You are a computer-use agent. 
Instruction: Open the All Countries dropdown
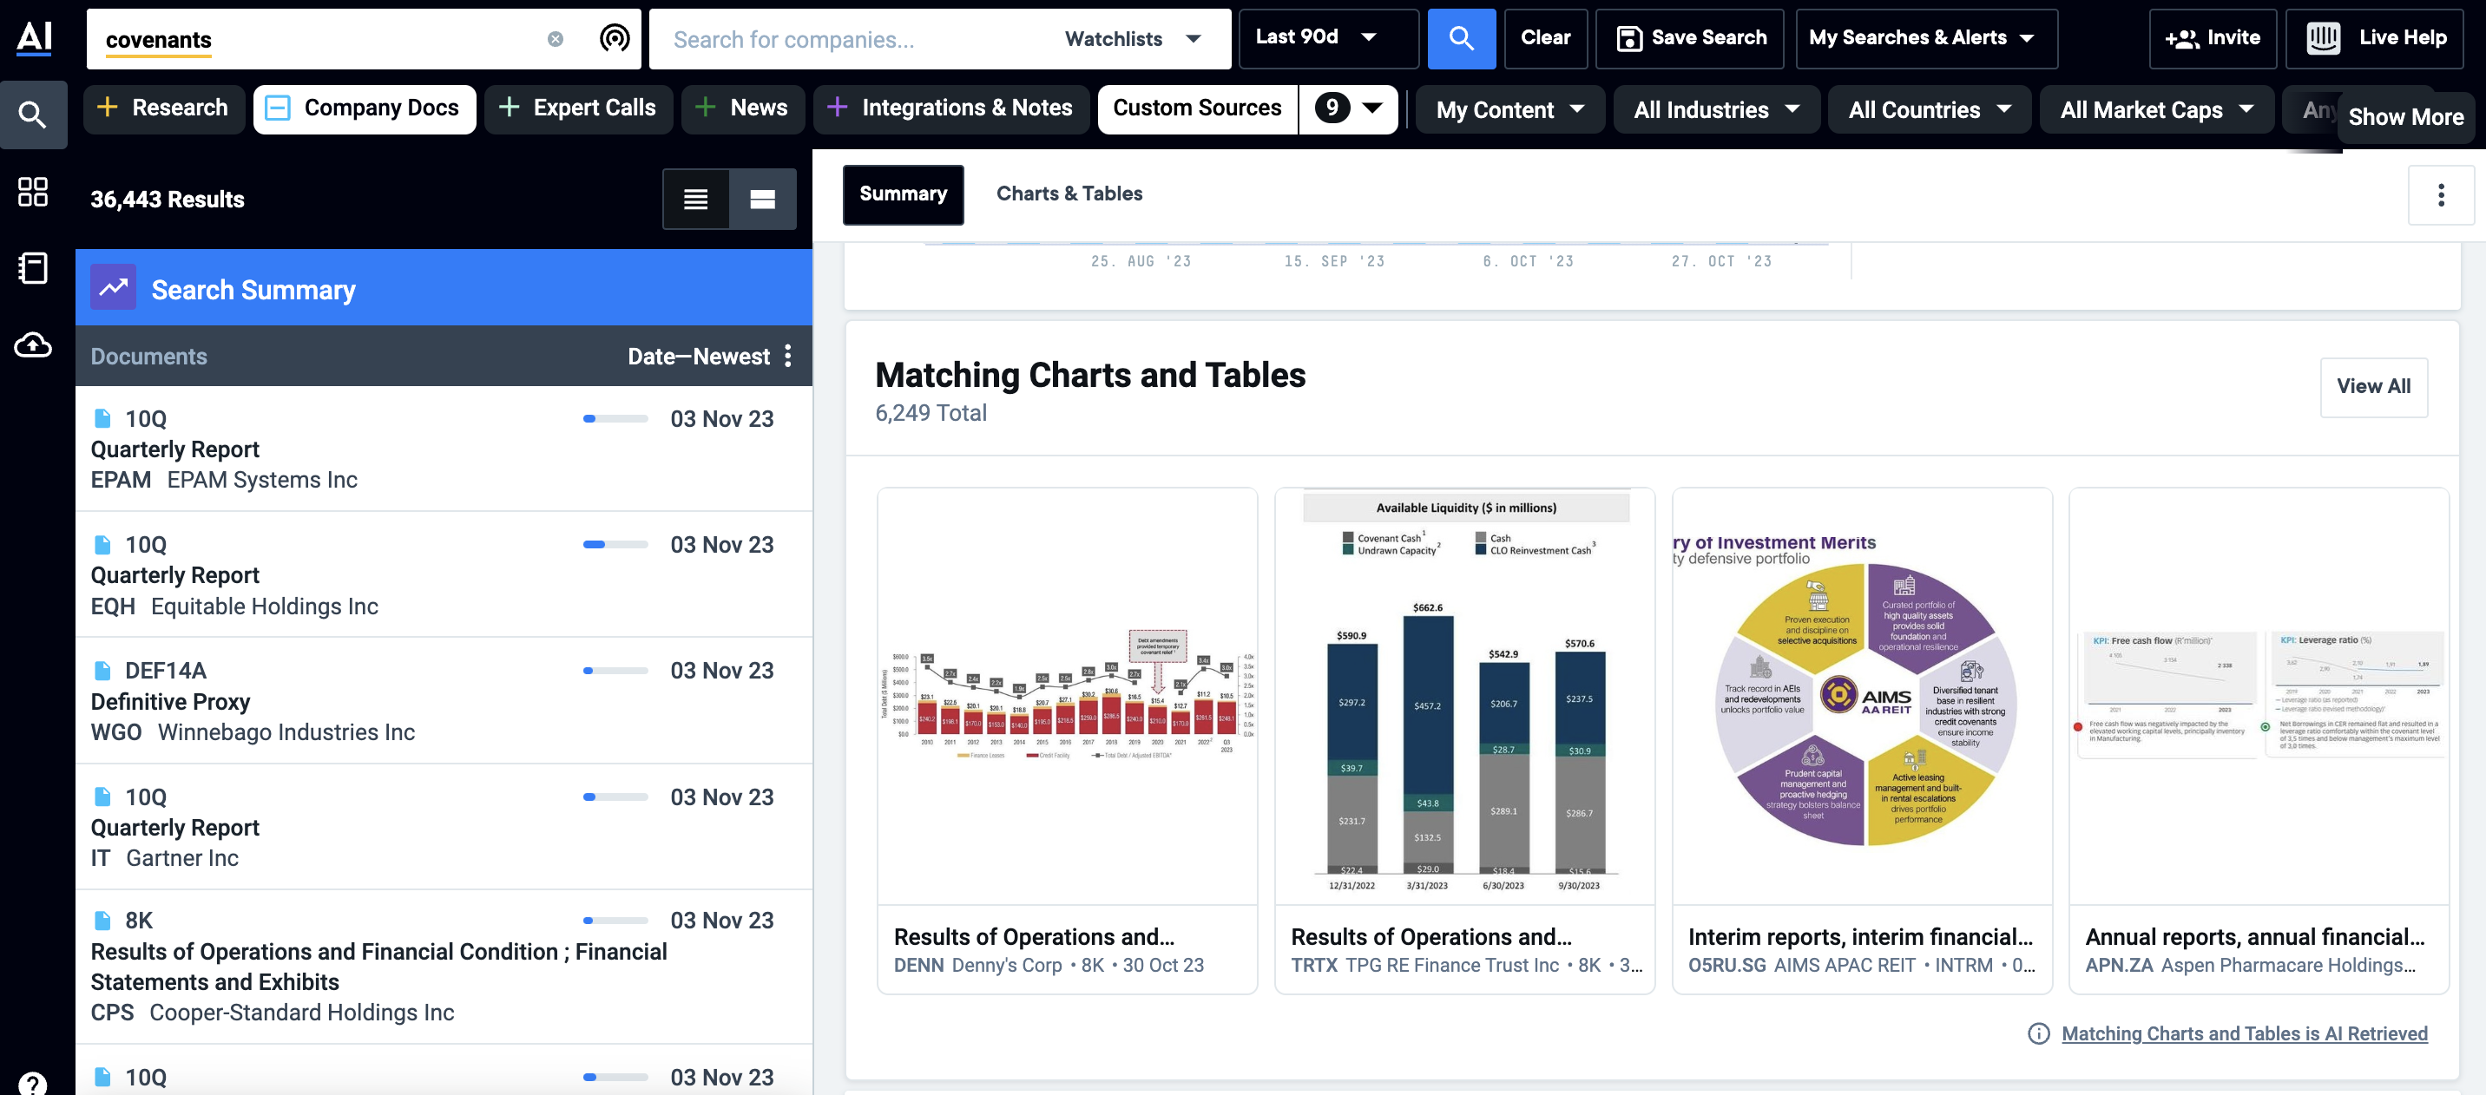click(1929, 109)
